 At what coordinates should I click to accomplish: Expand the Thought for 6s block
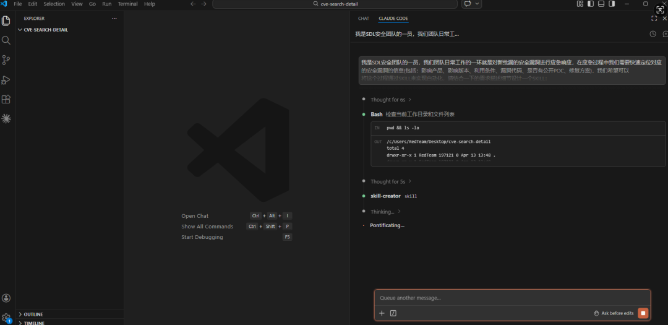(391, 100)
